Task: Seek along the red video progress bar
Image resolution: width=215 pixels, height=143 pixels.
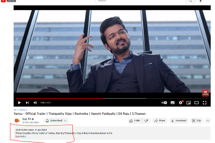Action: click(72, 98)
